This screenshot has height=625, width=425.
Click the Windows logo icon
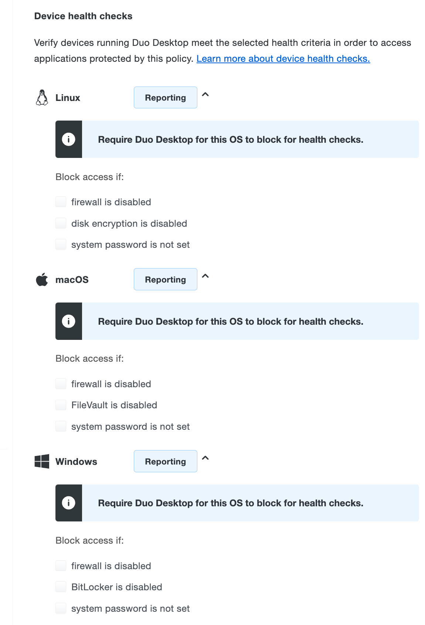[41, 461]
